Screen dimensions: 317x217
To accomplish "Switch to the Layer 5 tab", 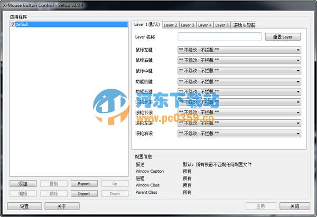I will (222, 25).
